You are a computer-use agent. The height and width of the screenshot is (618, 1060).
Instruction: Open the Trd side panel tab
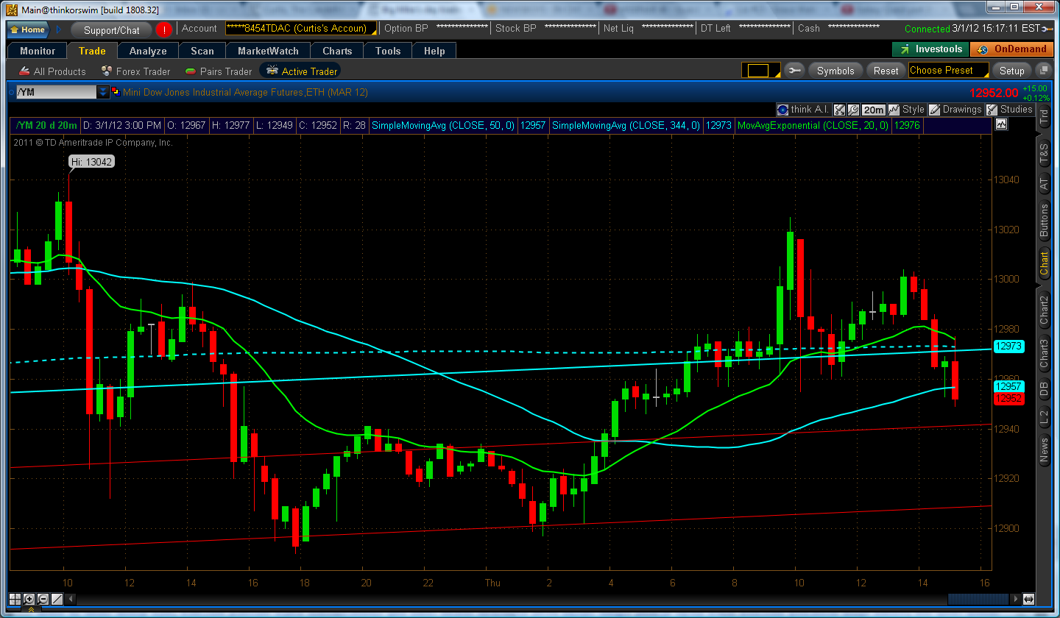[x=1044, y=116]
